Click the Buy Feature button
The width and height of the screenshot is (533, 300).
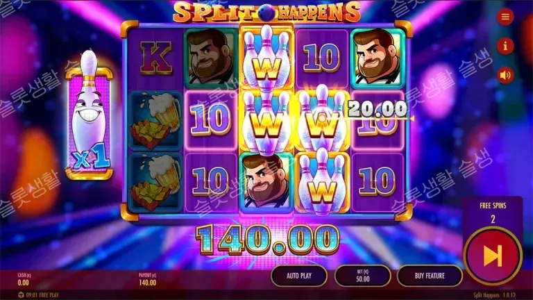tap(430, 276)
